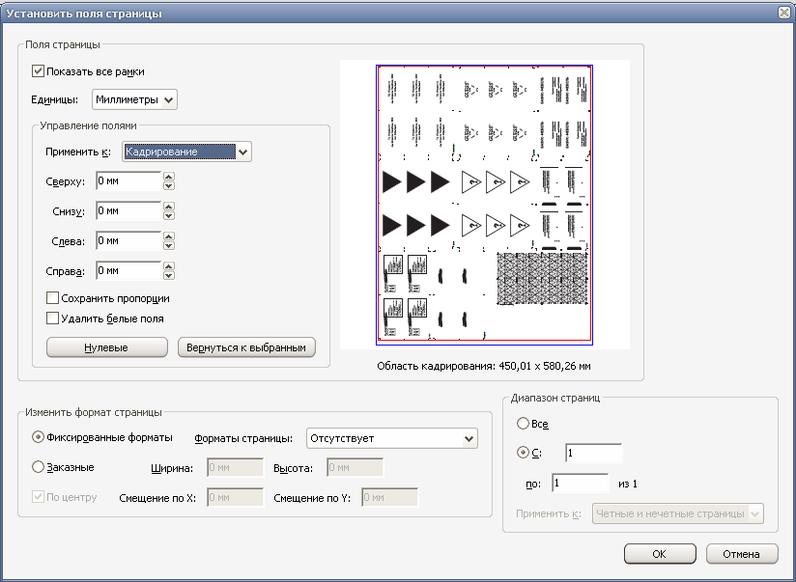This screenshot has width=796, height=582.
Task: Toggle the disabled 'По центру' checkbox
Action: click(38, 497)
